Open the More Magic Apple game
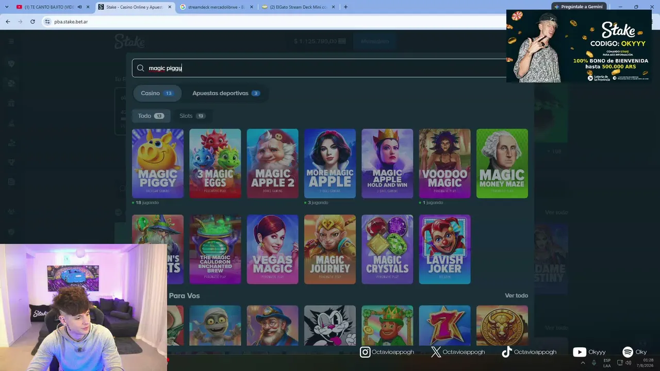The width and height of the screenshot is (660, 371). coord(330,163)
